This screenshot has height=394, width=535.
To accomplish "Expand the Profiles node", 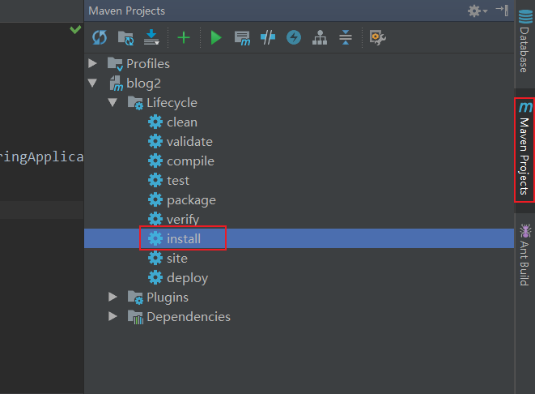I will [92, 63].
